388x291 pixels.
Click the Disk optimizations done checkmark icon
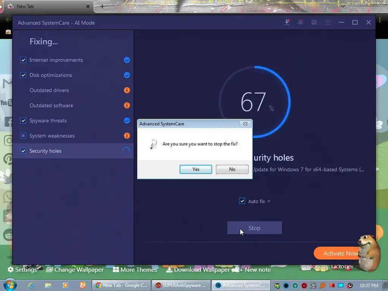127,75
